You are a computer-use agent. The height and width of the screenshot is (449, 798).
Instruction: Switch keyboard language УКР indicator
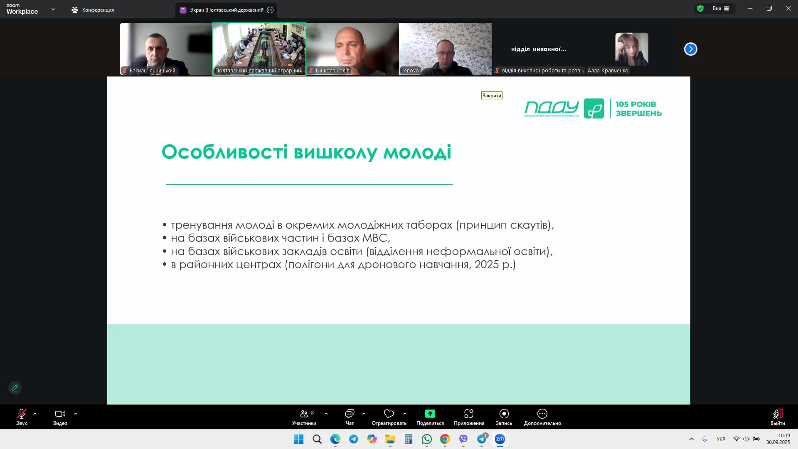click(x=721, y=439)
